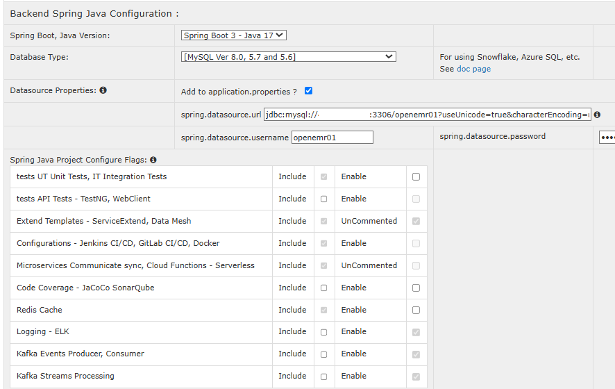Click Enable checkbox for Configurations Jenkins row

coord(416,243)
